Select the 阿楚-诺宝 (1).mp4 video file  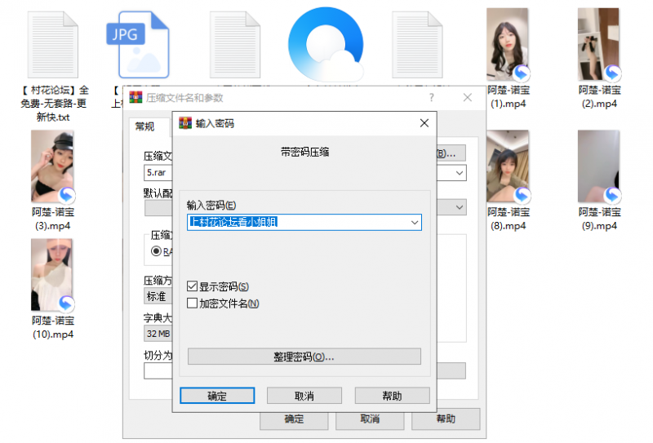click(x=507, y=45)
